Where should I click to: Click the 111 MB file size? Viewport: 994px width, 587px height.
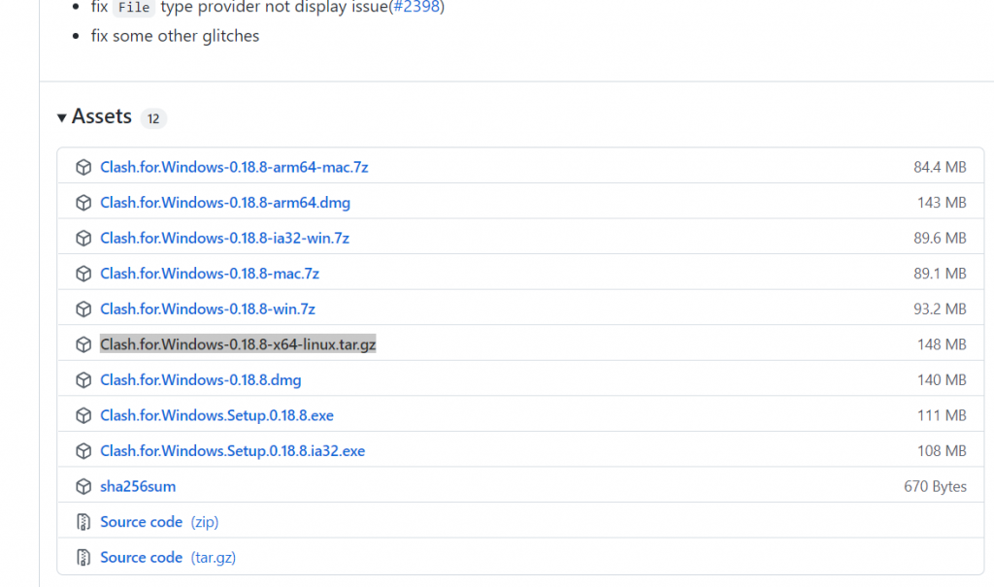tap(942, 415)
